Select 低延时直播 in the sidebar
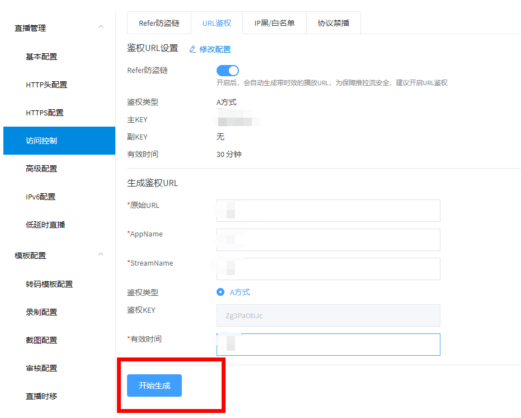Viewport: 521px width, 418px height. (x=45, y=225)
